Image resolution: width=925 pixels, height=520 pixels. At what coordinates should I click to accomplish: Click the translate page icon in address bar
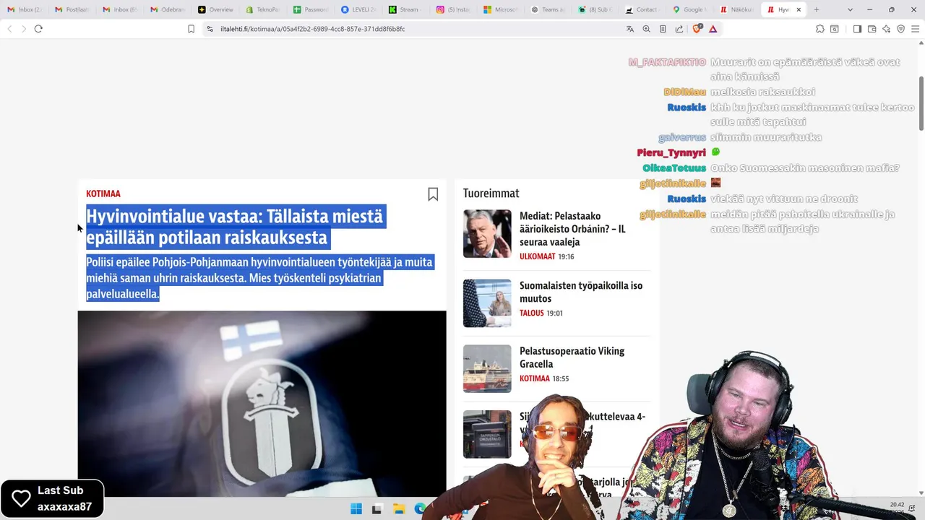coord(630,29)
